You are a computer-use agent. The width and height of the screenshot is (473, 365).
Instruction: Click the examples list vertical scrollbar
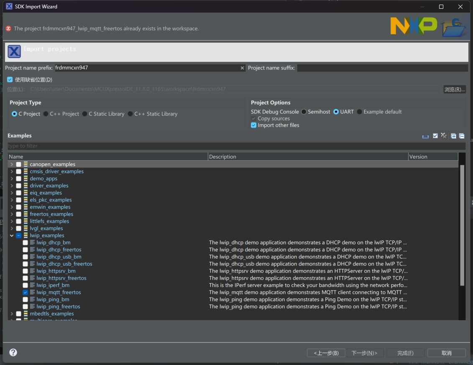pyautogui.click(x=462, y=225)
